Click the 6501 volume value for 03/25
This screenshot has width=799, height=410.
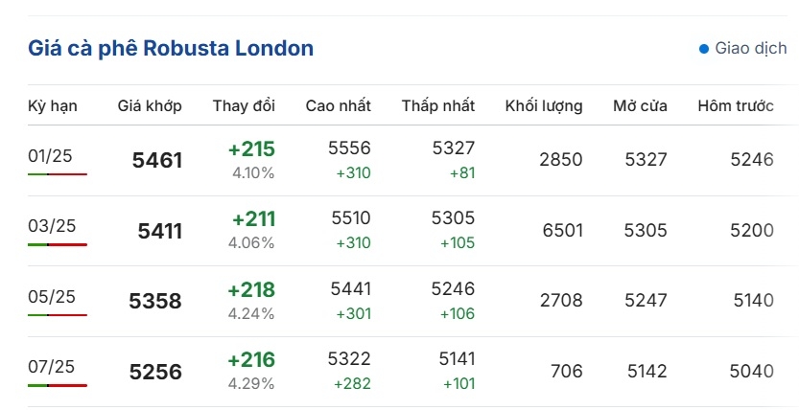coord(562,231)
